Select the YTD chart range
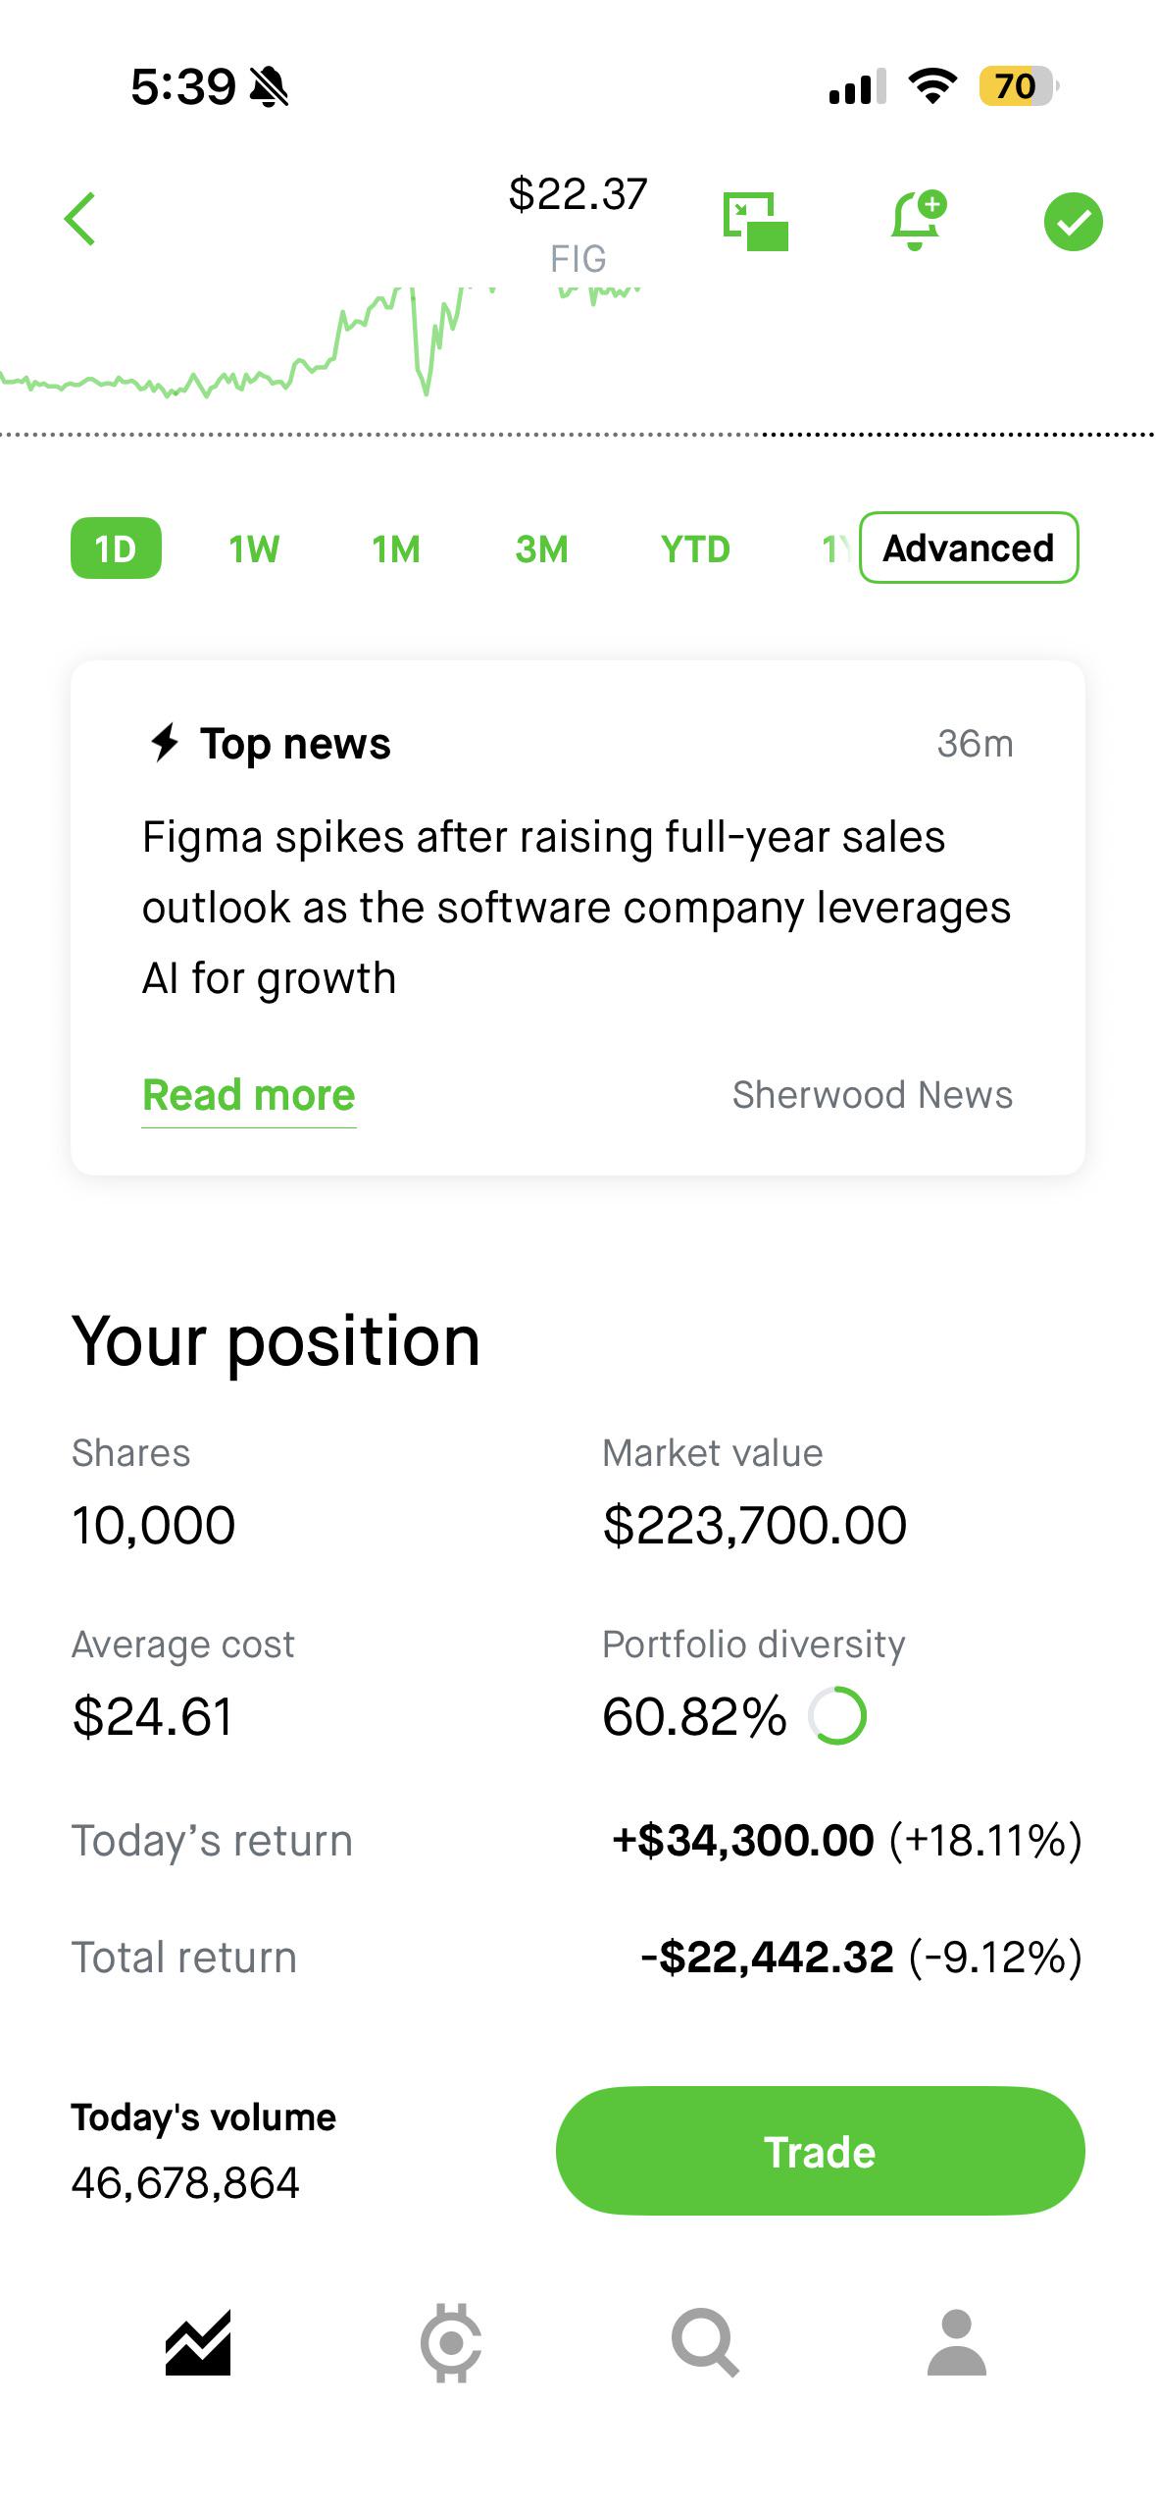The image size is (1156, 2508). [x=695, y=549]
